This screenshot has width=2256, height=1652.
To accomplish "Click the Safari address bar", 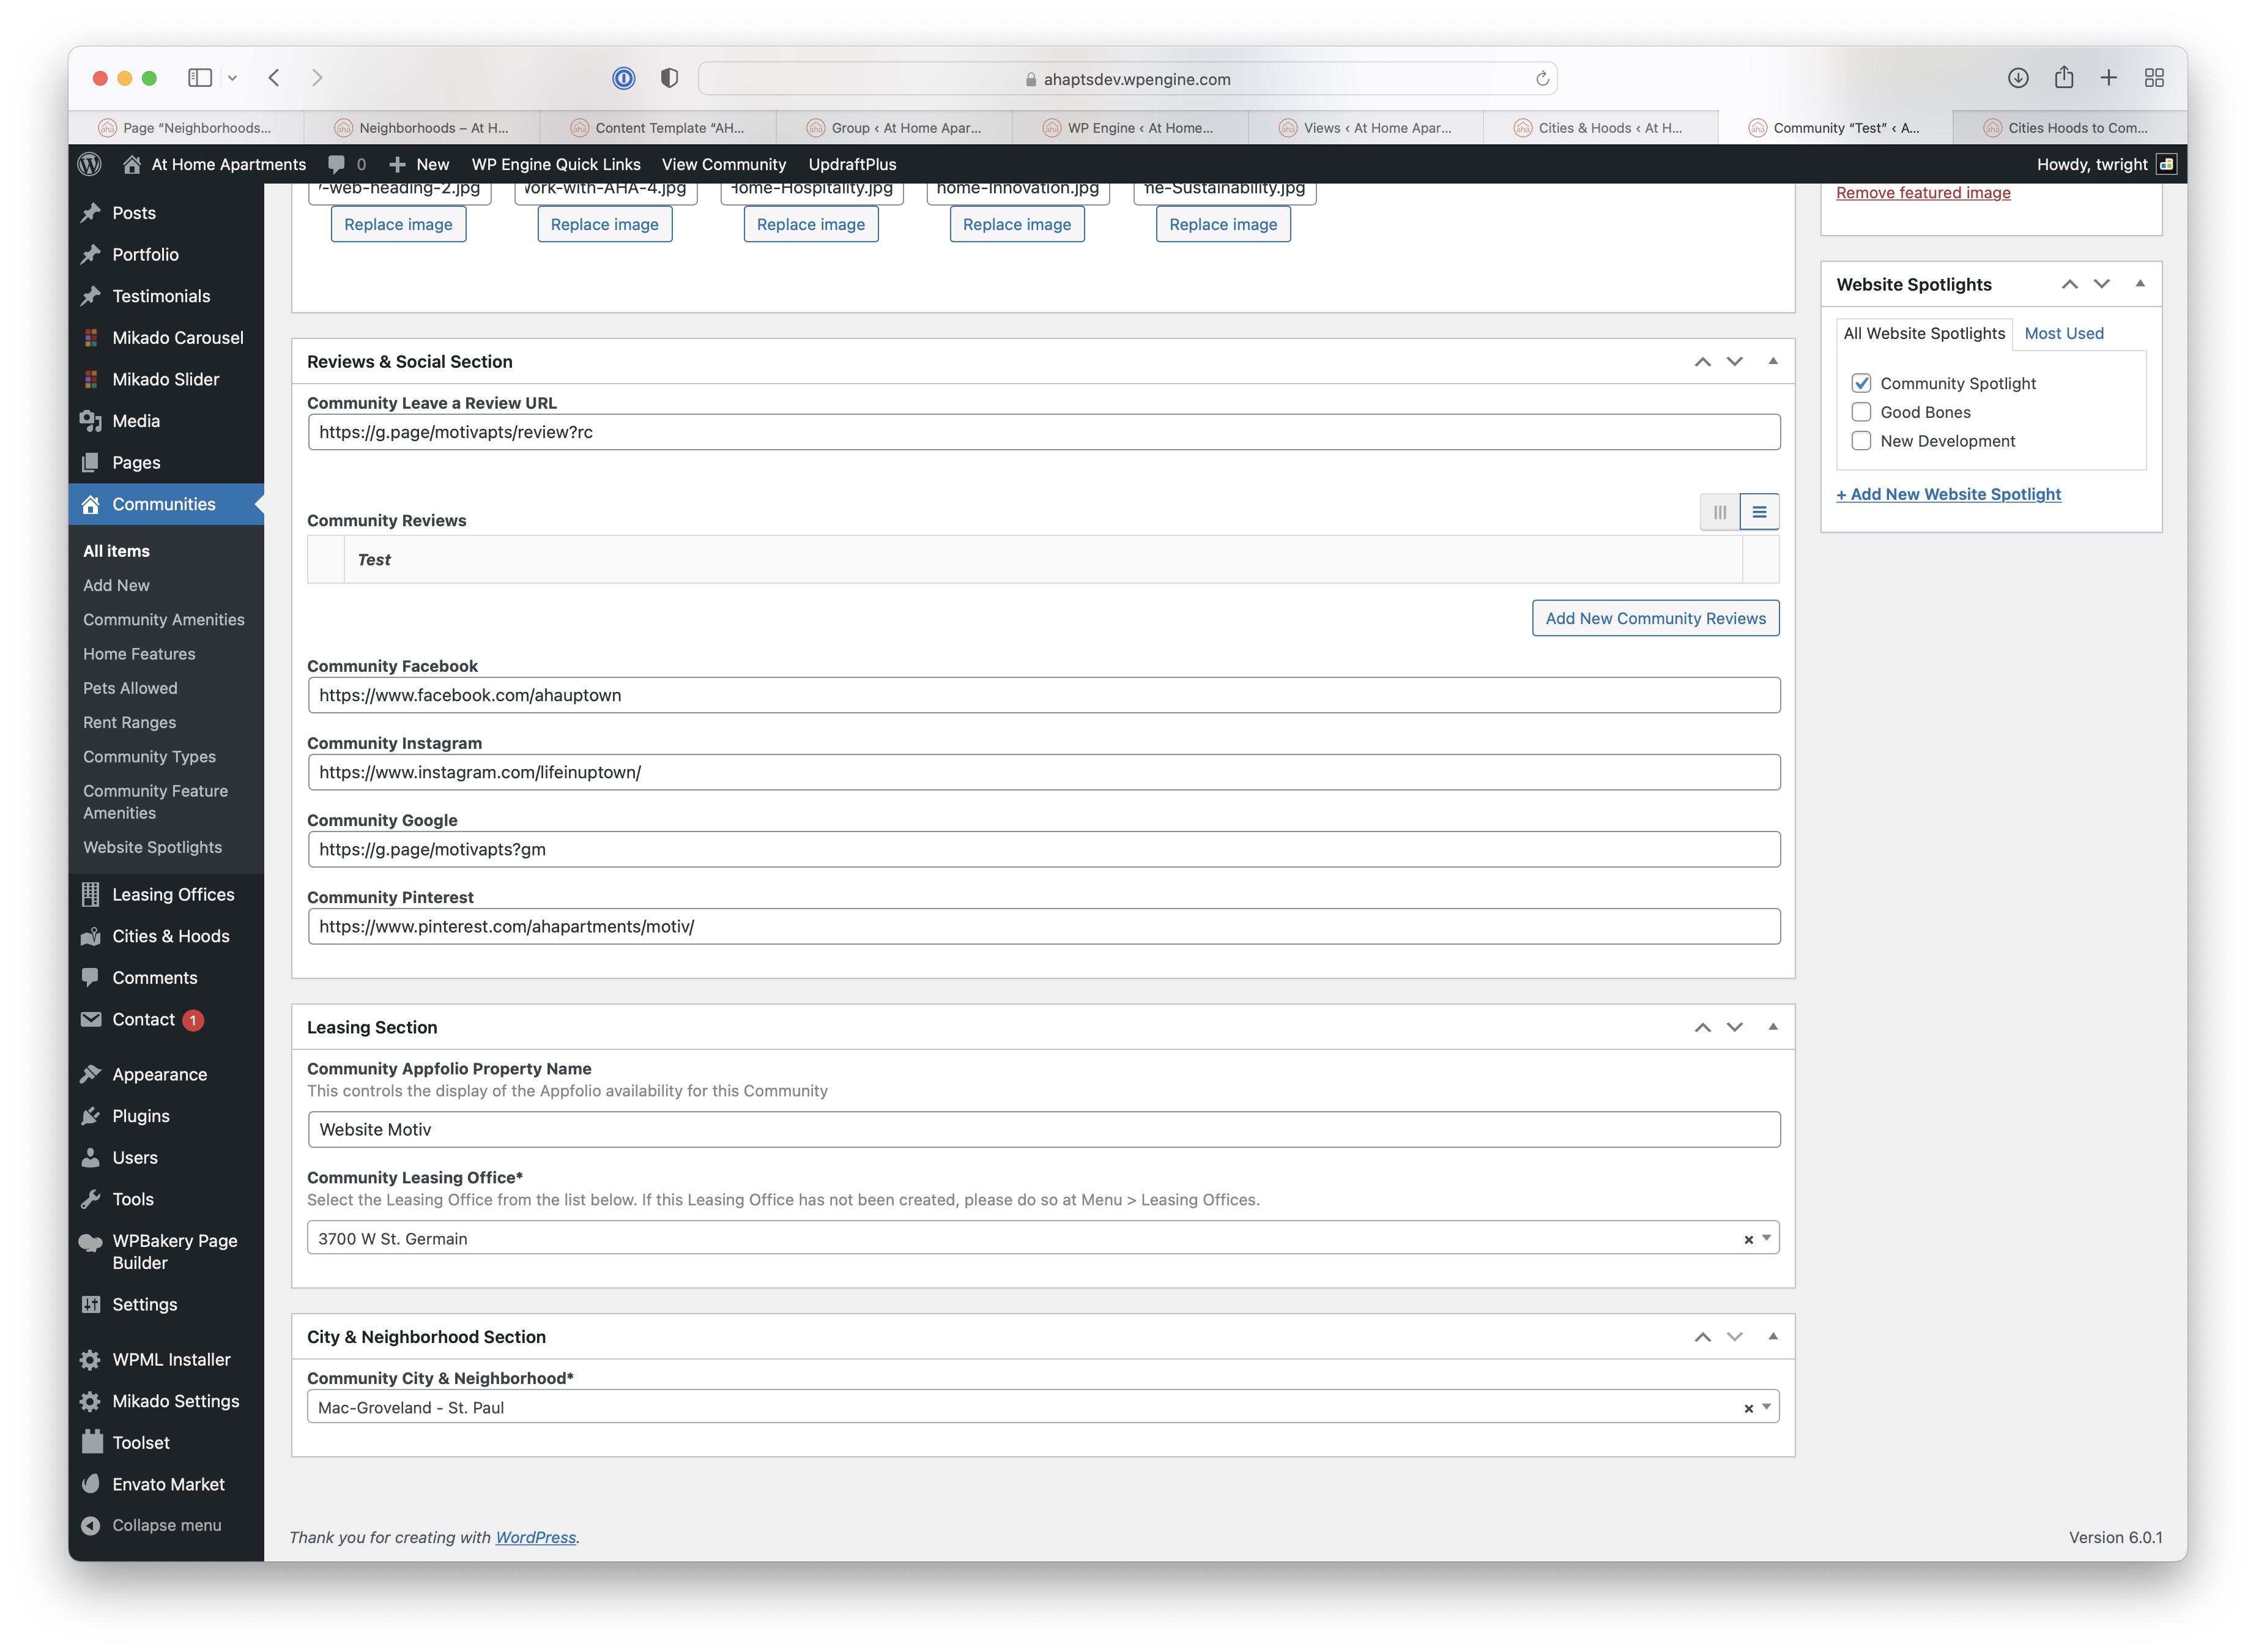I will [x=1127, y=79].
